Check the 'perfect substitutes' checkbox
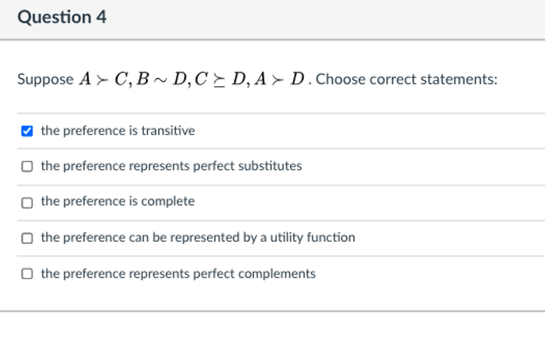This screenshot has width=545, height=341. pos(27,167)
